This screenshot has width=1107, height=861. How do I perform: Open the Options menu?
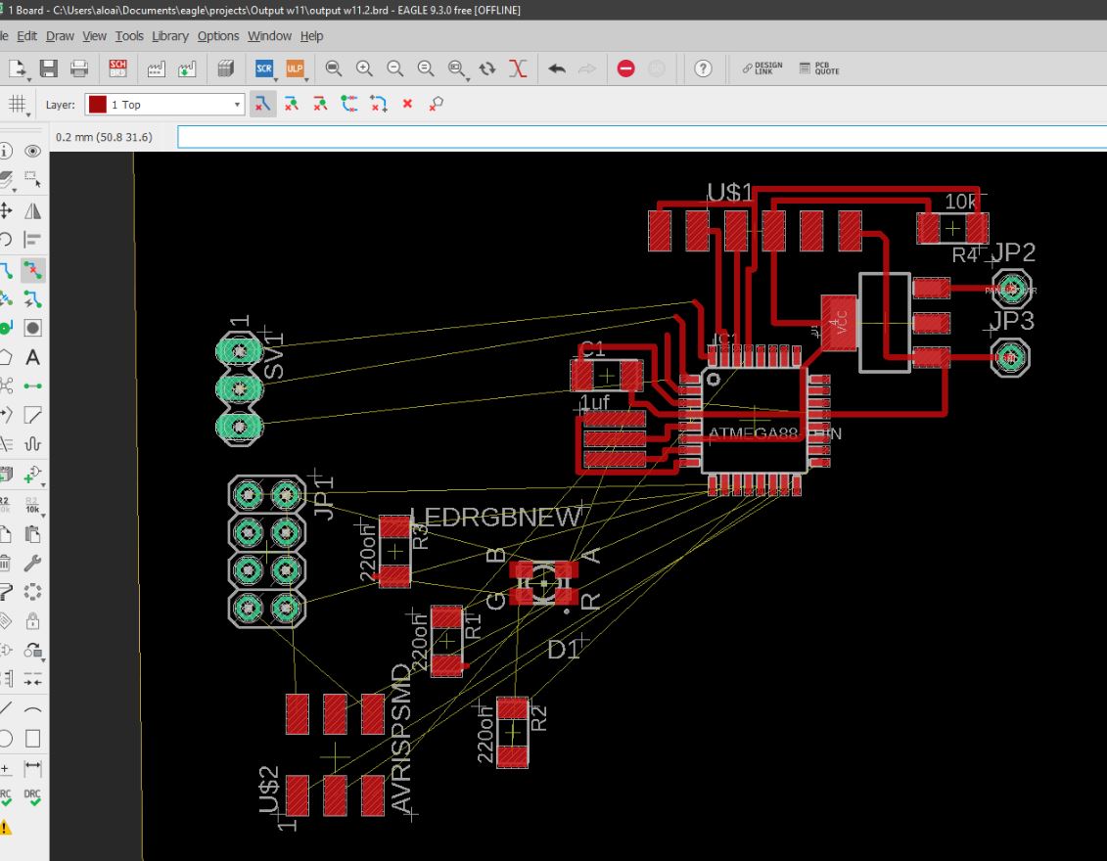point(218,36)
